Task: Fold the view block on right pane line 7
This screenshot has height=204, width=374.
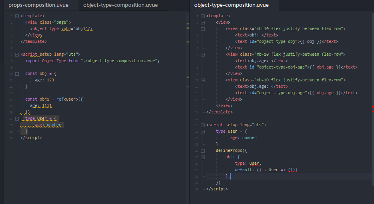Action: pyautogui.click(x=203, y=55)
